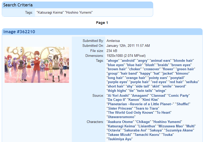This screenshot has width=207, height=142.
Task: Click the "blue eyes" tag
Action: 116,65
